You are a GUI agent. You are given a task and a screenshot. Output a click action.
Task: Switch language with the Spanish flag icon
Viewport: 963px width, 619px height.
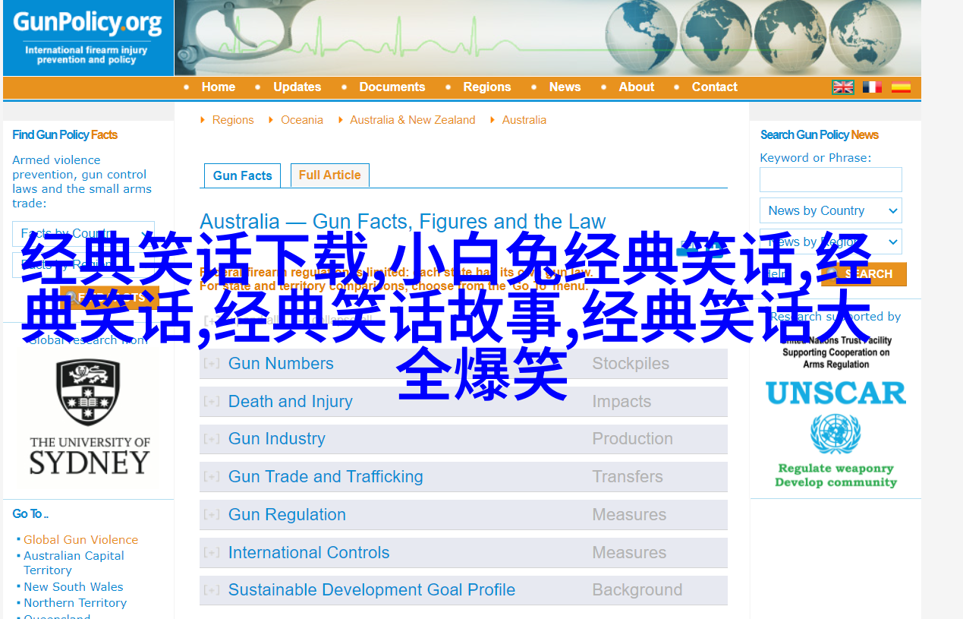[x=901, y=87]
